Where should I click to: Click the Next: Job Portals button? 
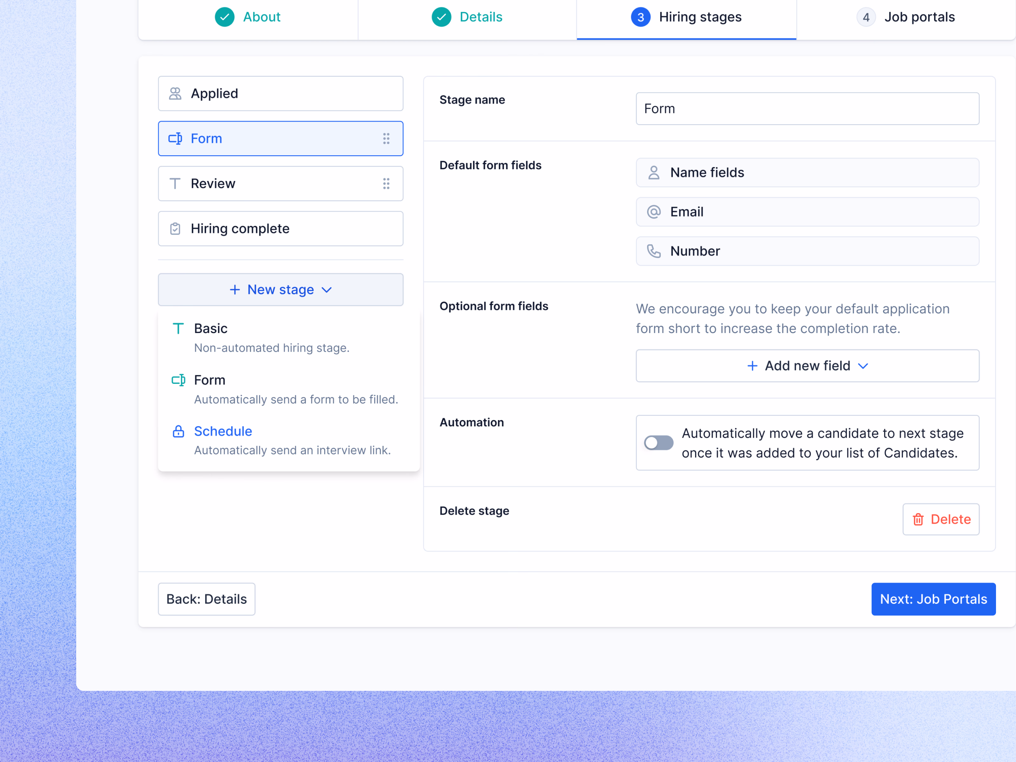pyautogui.click(x=933, y=599)
